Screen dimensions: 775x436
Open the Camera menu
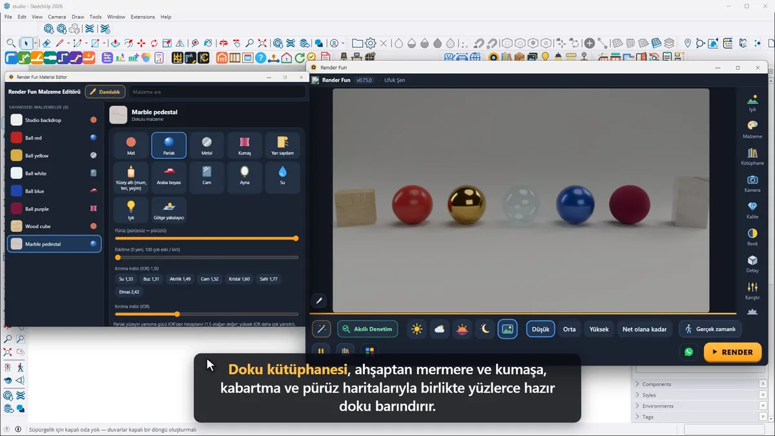(57, 17)
